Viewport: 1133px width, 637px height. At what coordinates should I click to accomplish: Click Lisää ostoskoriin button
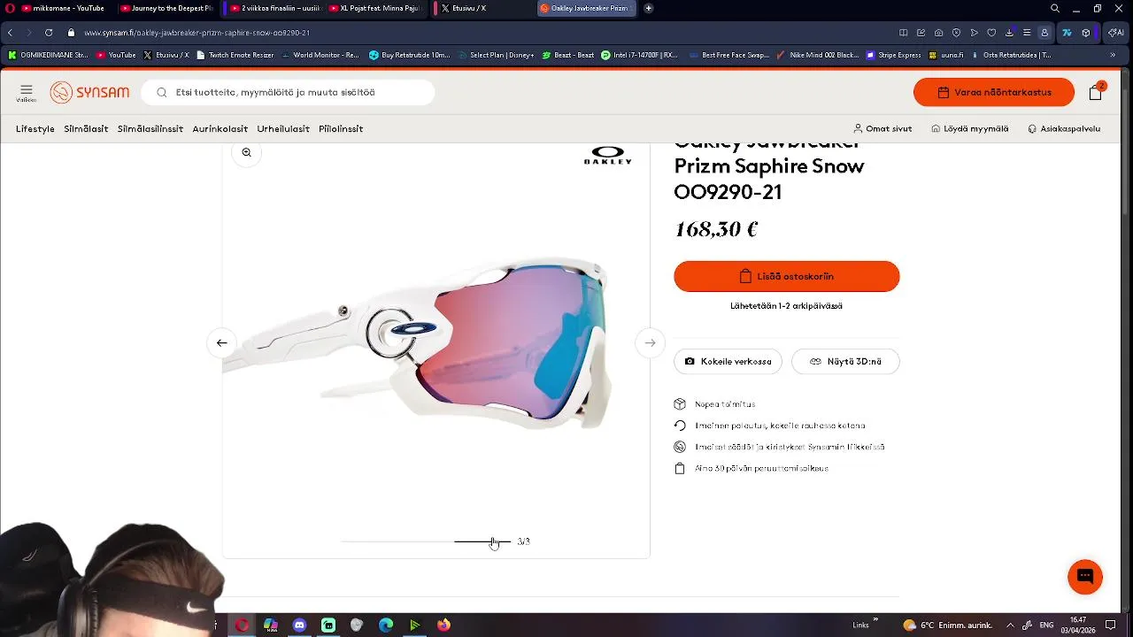[786, 276]
